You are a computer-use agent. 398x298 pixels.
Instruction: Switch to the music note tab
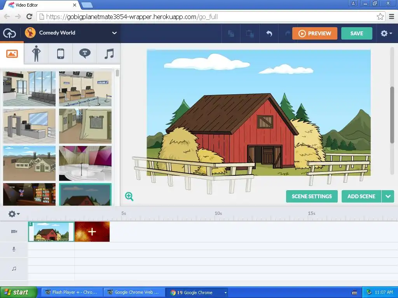point(109,54)
